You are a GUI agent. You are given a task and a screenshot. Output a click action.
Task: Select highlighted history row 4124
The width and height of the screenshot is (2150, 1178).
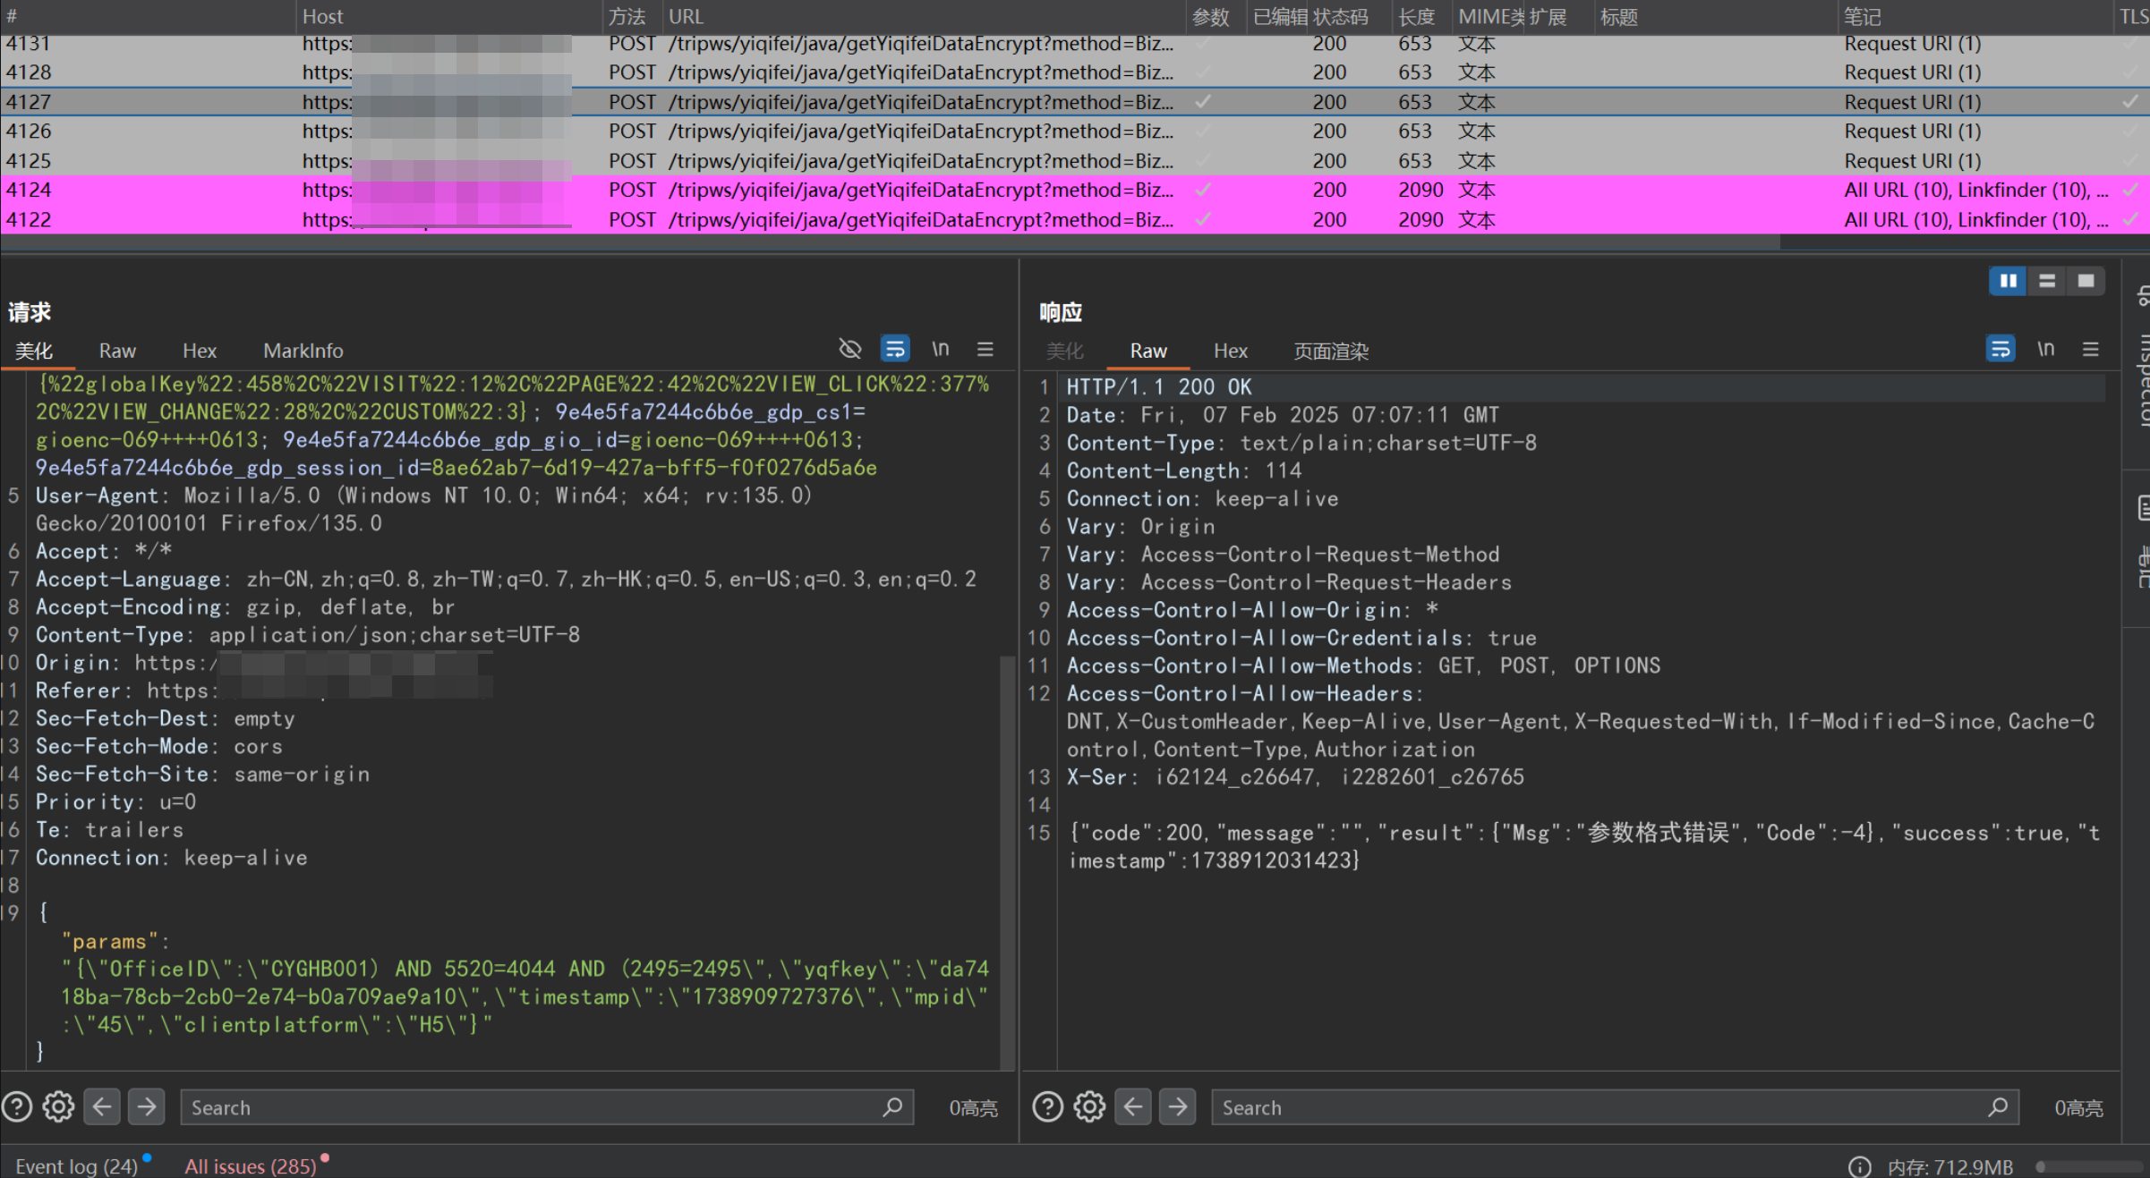(x=1074, y=191)
